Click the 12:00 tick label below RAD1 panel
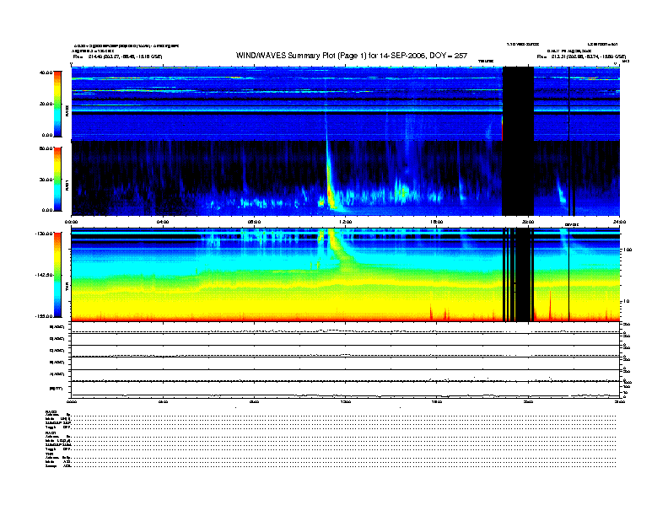This screenshot has width=668, height=516. pos(346,222)
